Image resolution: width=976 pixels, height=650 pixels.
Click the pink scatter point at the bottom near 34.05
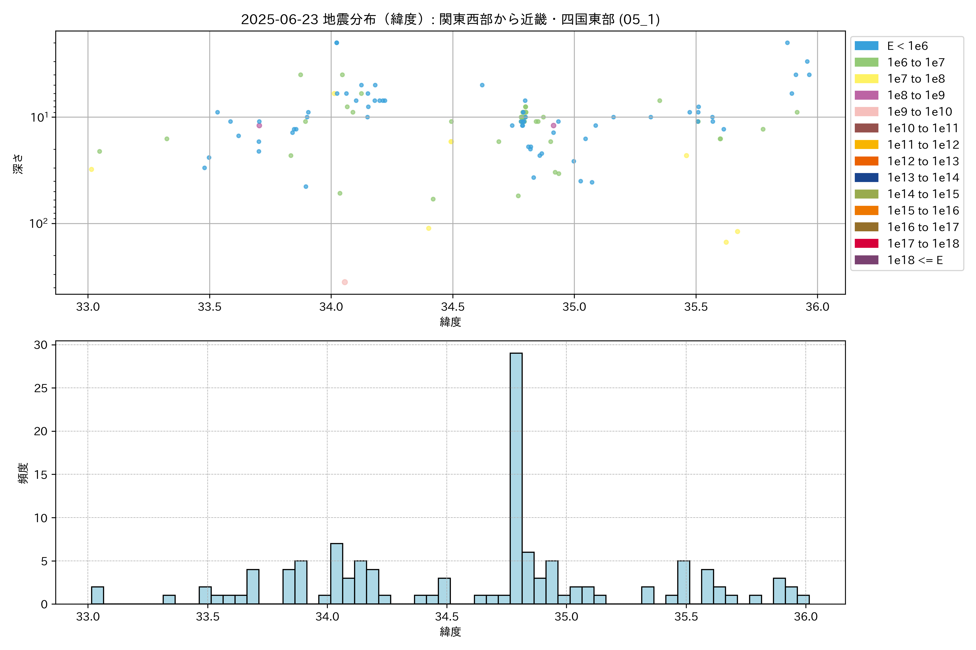(344, 282)
